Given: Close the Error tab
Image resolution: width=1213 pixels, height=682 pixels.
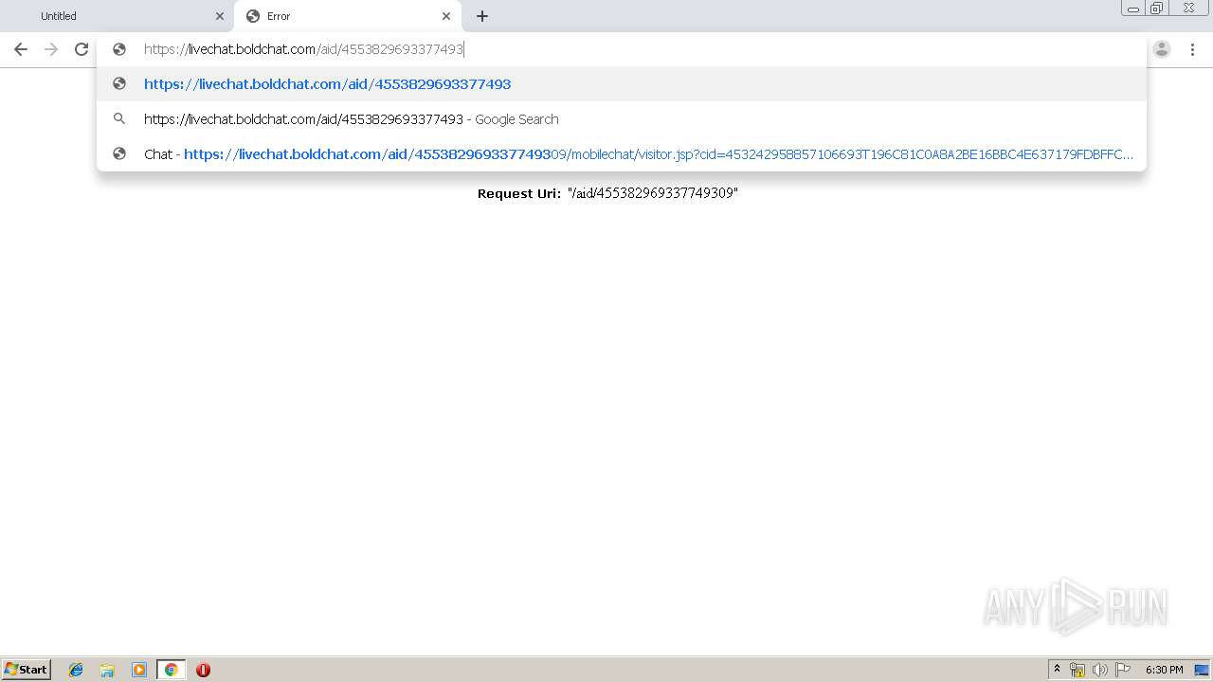Looking at the screenshot, I should click(x=446, y=16).
